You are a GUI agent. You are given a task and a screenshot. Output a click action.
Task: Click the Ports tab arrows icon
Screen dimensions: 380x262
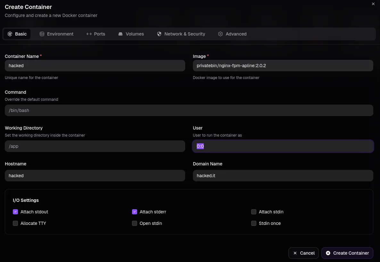[89, 34]
